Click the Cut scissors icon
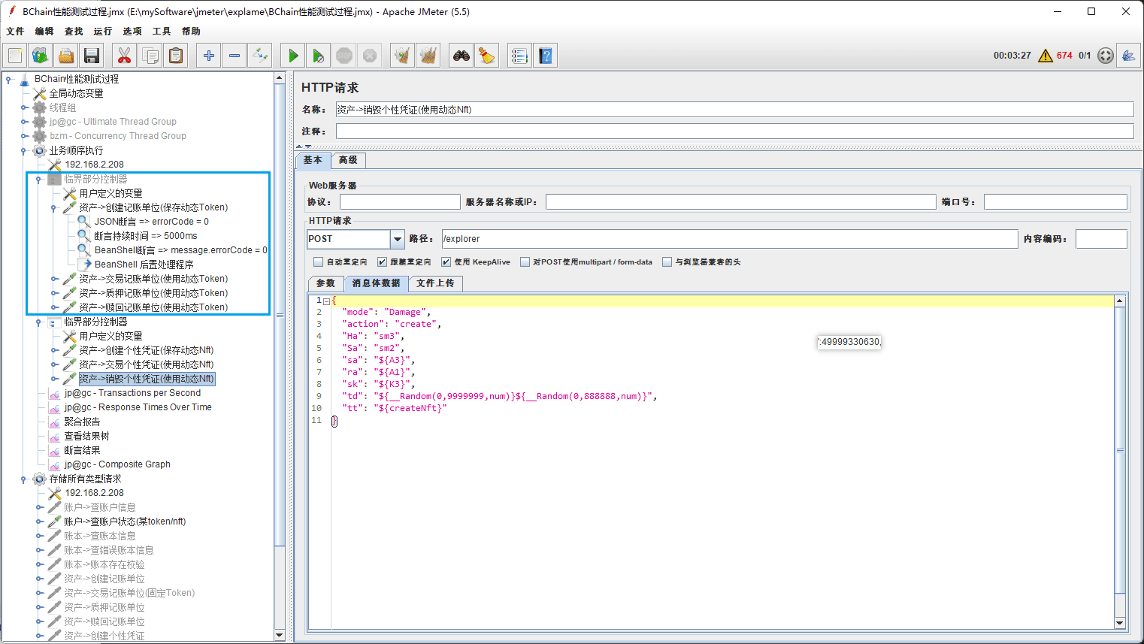The height and width of the screenshot is (644, 1144). tap(124, 56)
